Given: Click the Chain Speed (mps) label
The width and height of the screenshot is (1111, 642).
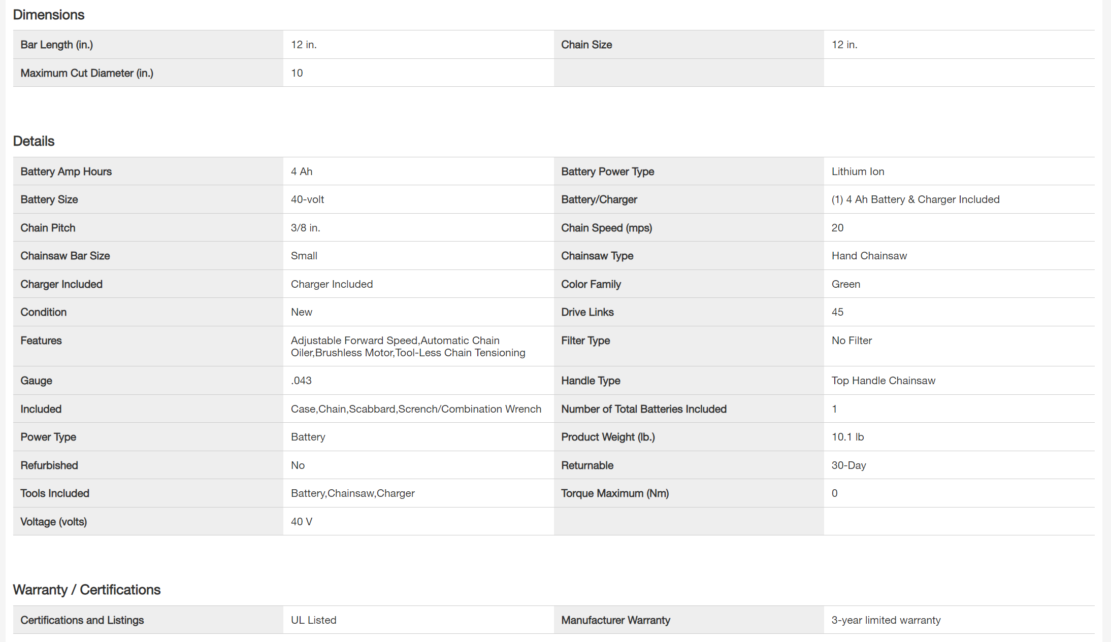Looking at the screenshot, I should (x=606, y=228).
